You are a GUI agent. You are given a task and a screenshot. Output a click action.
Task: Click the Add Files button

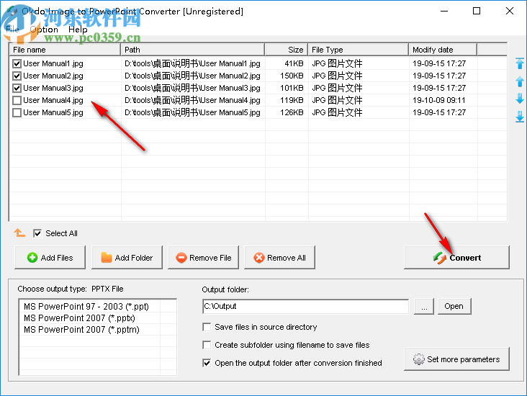[50, 258]
